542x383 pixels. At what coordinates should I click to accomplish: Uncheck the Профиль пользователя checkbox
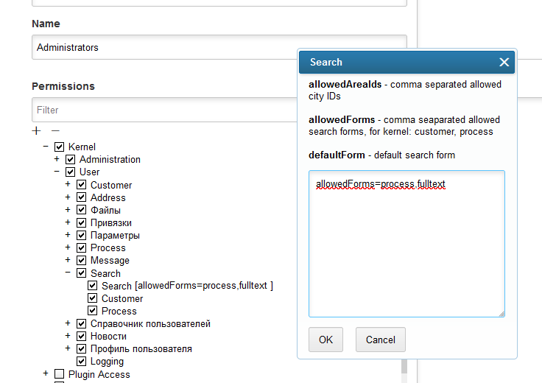coord(81,348)
